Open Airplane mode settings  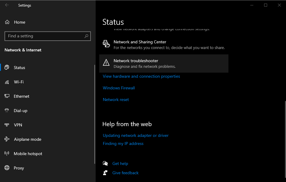tap(47, 139)
